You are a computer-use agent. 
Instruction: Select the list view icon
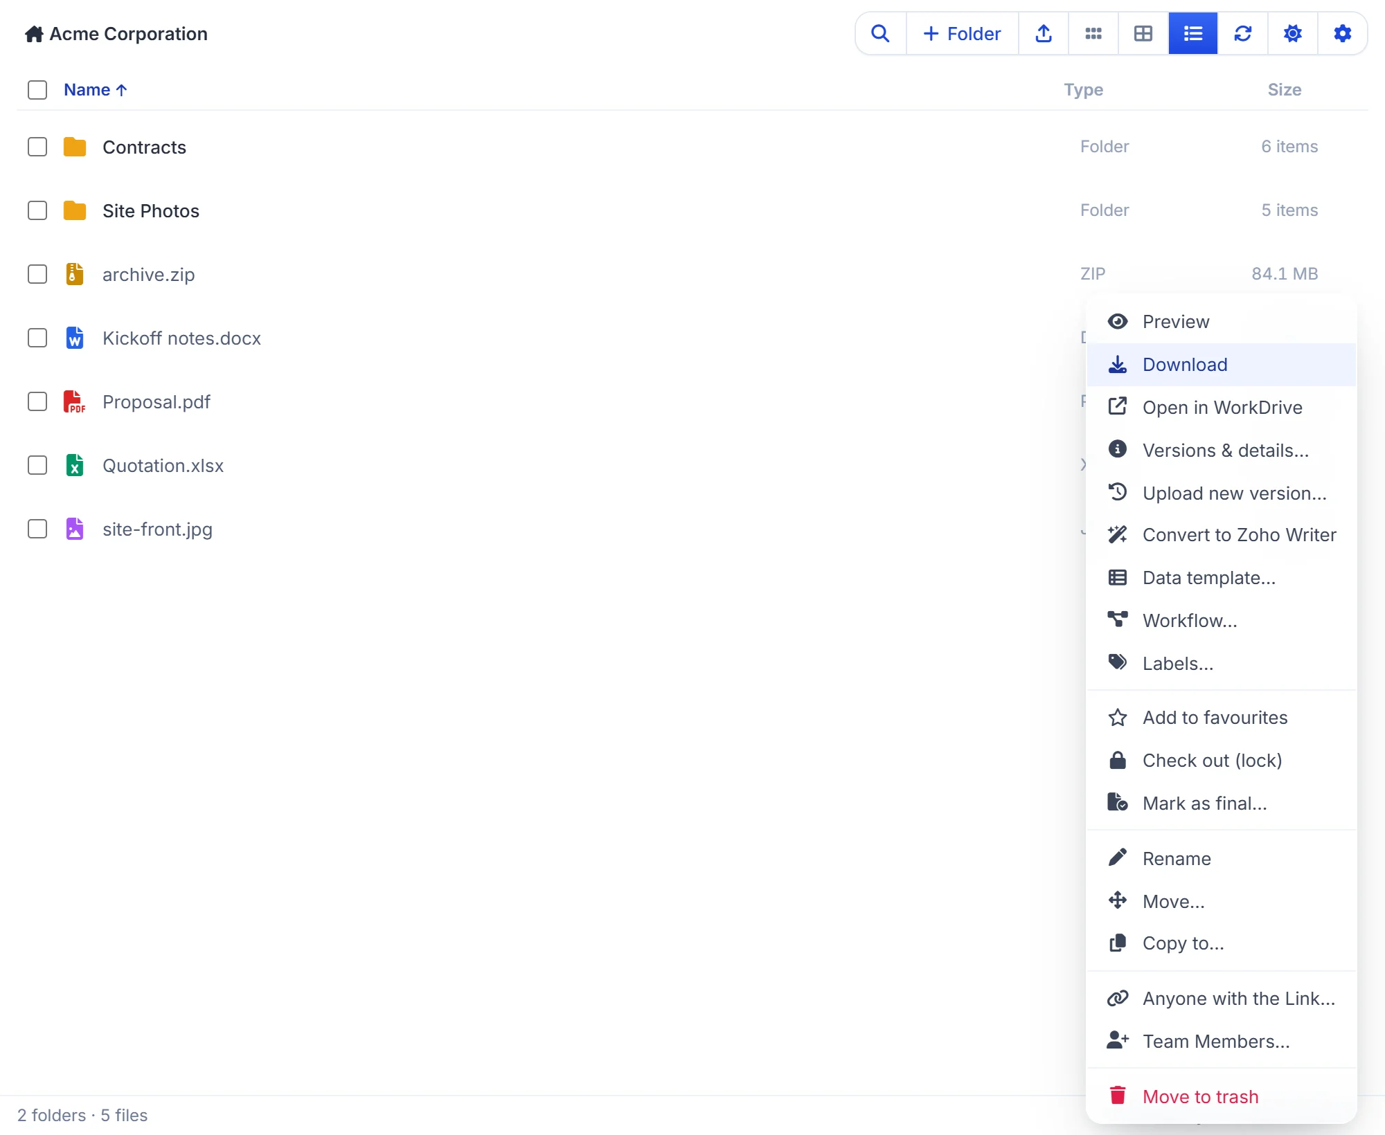point(1193,33)
